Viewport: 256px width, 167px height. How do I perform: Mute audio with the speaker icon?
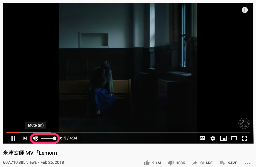36,138
